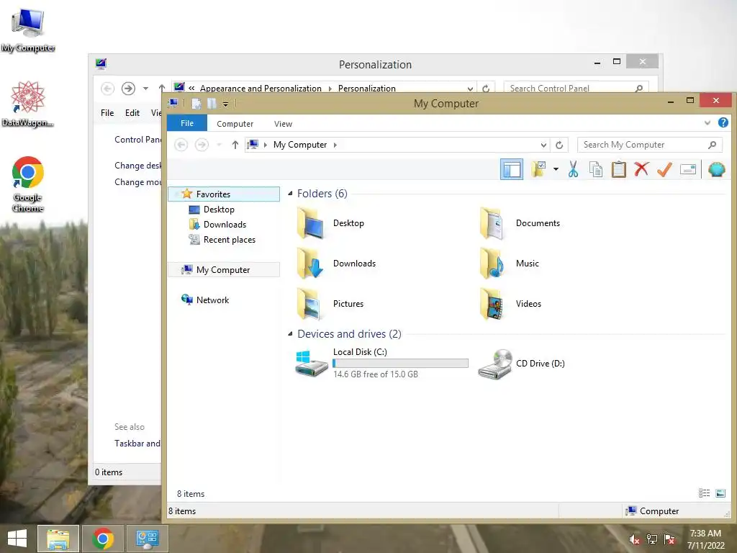Click the Properties icon in quick access toolbar

tap(196, 104)
